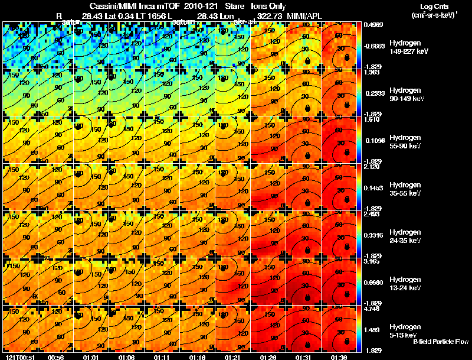Viewport: 472px width, 360px height.
Task: Click the '1.459' color scale value
Action: tap(372, 330)
